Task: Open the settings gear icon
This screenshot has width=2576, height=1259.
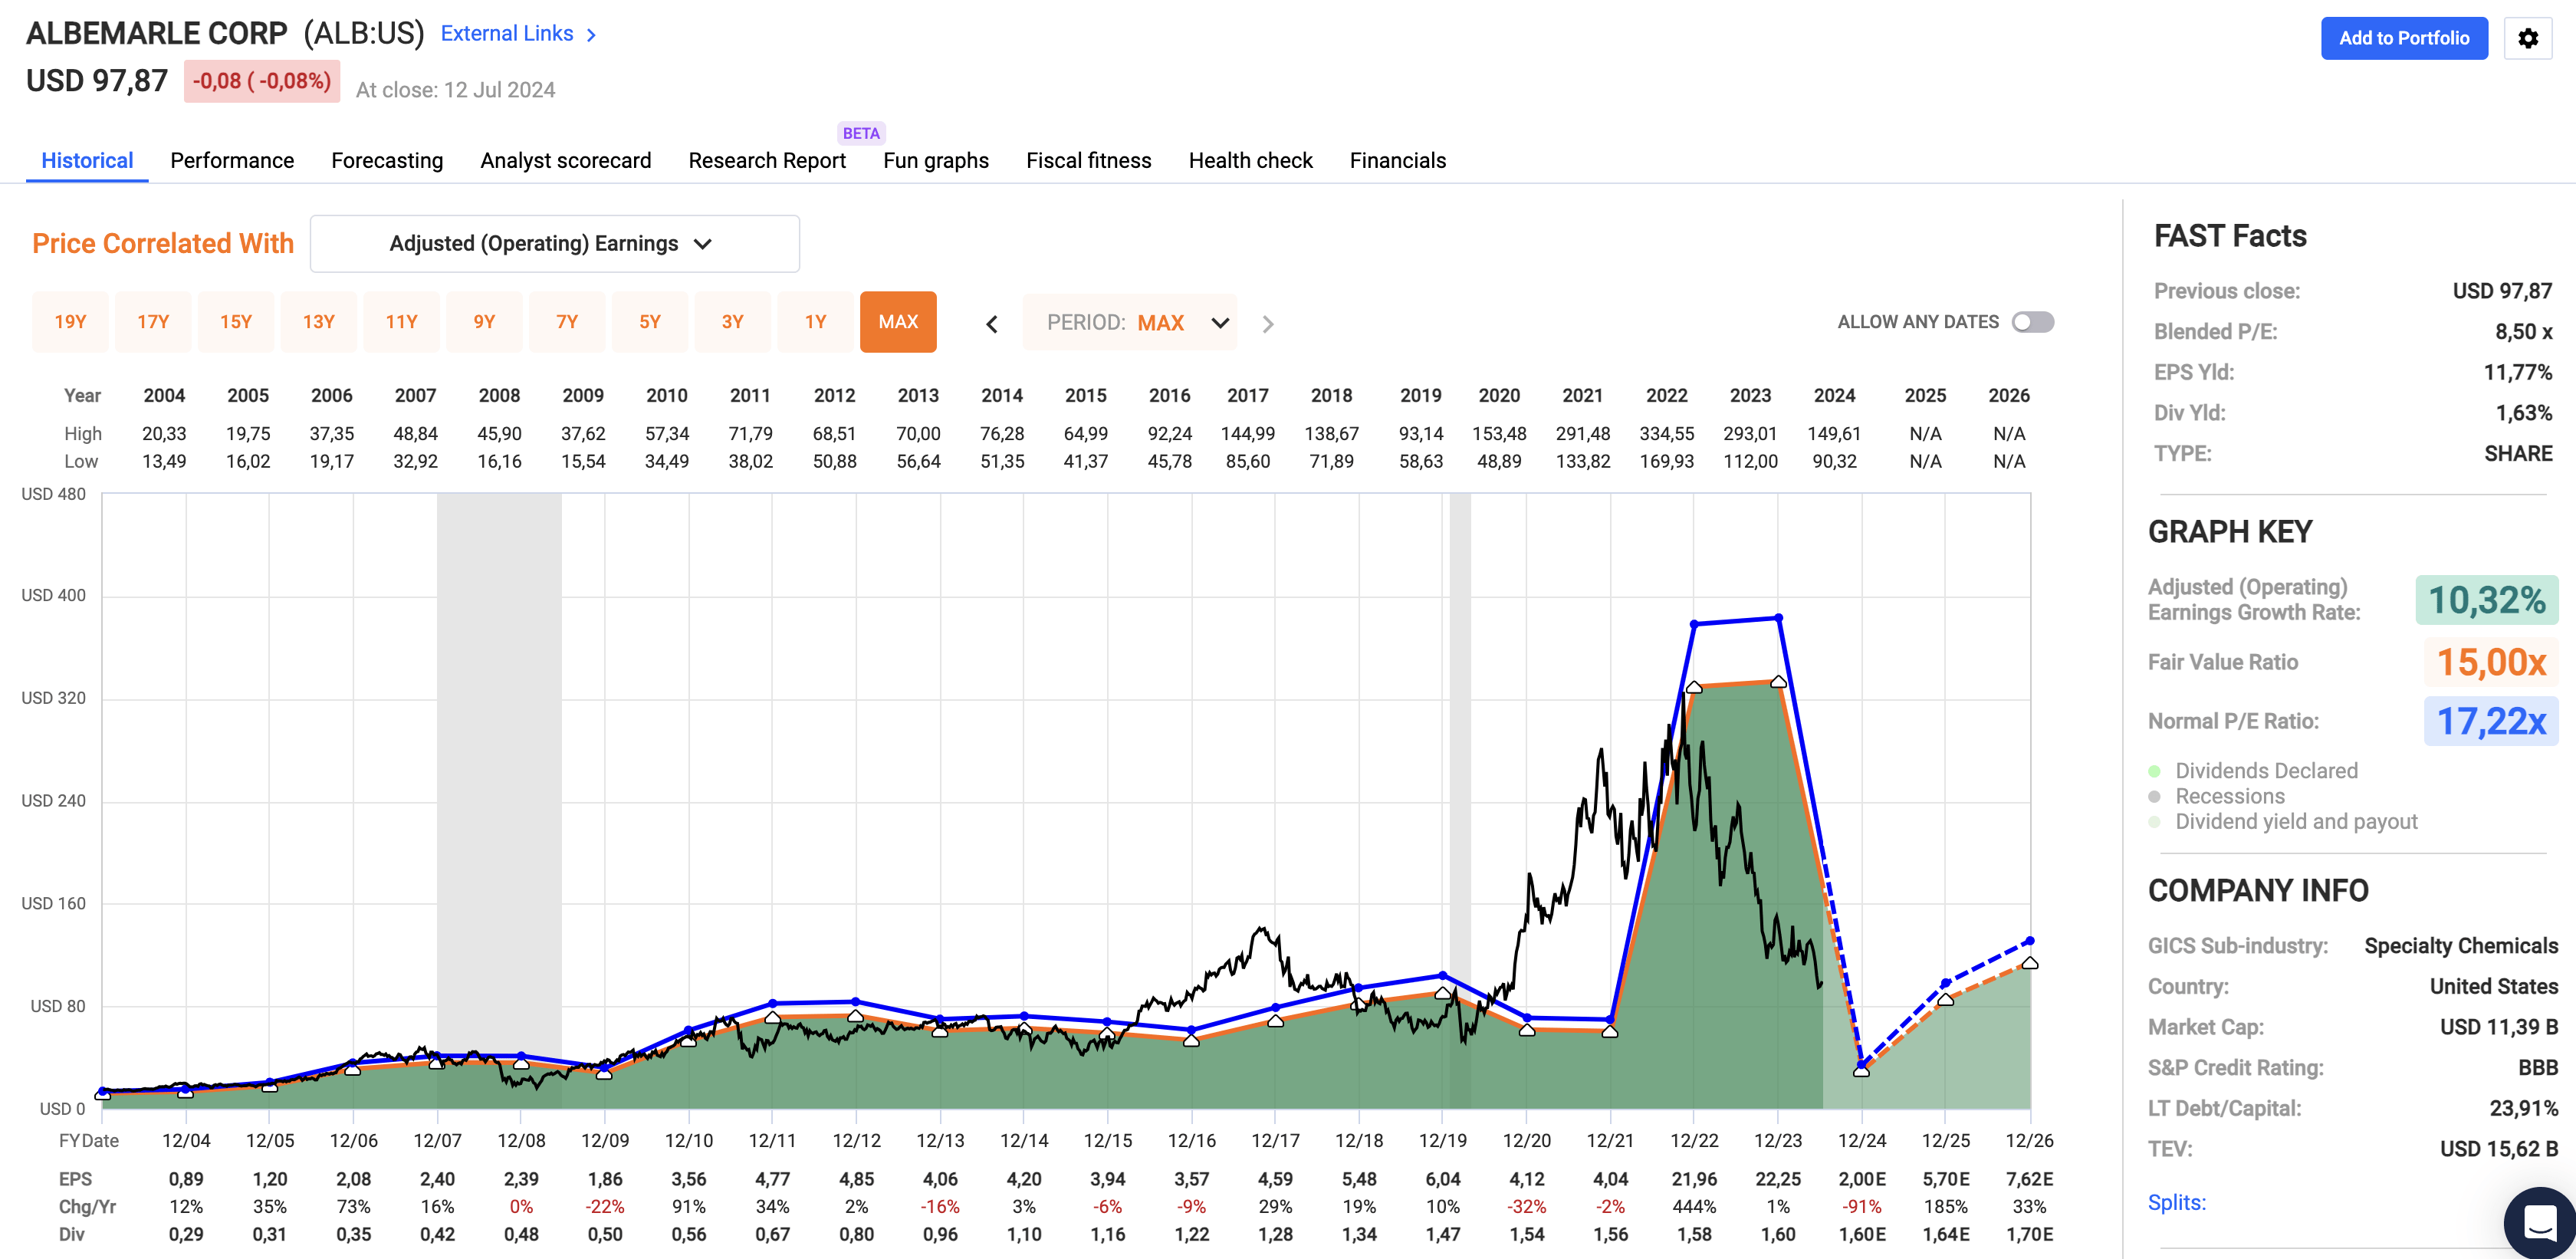Action: [2527, 38]
